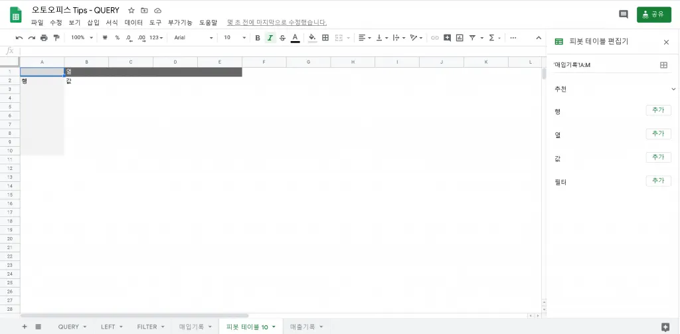Open the 부가기능 menu
The image size is (680, 334).
(x=180, y=23)
